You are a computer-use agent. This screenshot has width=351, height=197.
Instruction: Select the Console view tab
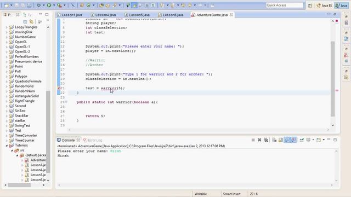[68, 140]
